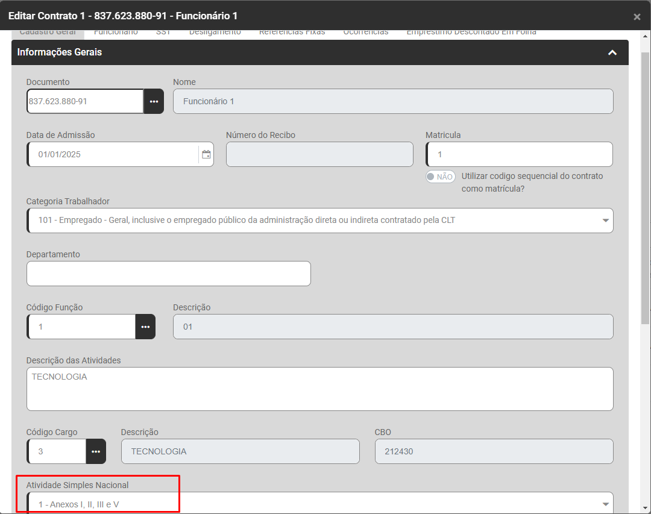Click the dialog's vertical scrollbar

pyautogui.click(x=645, y=181)
